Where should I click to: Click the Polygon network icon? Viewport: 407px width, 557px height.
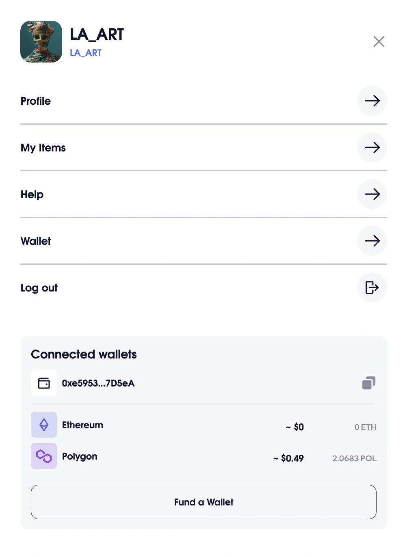44,456
